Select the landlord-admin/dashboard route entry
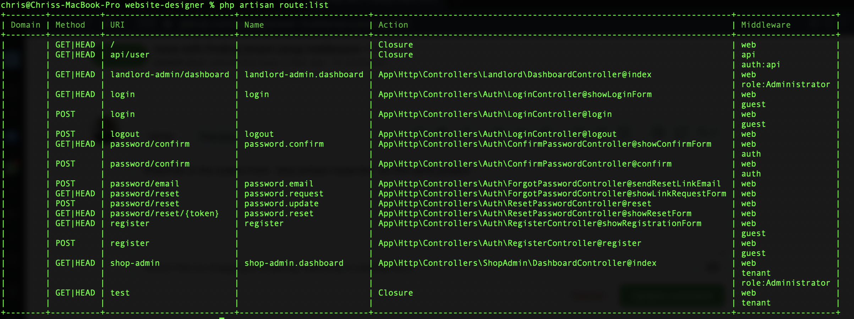Screen dimensions: 854x319 170,74
